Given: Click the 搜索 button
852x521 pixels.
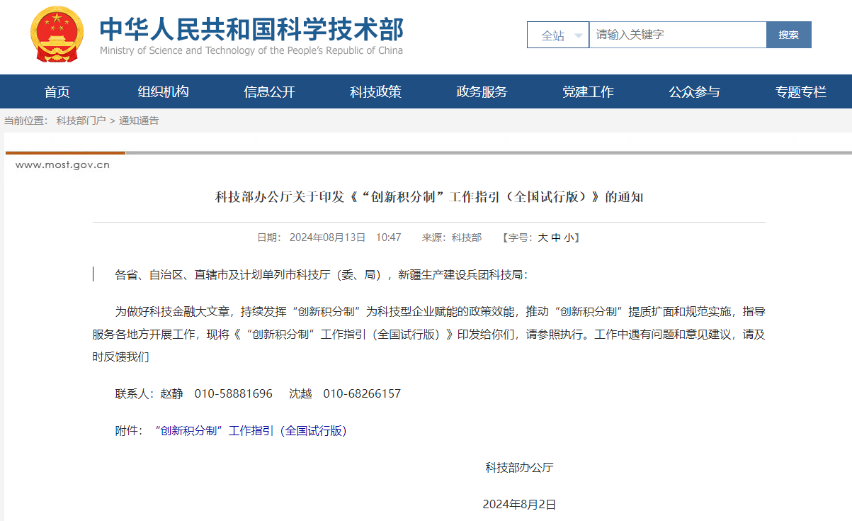Looking at the screenshot, I should click(789, 35).
